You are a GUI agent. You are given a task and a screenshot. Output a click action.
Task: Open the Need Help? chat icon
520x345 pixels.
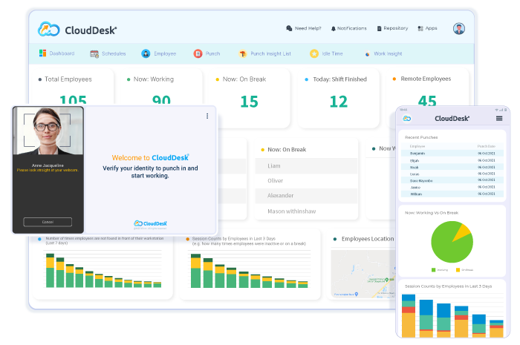pyautogui.click(x=289, y=28)
